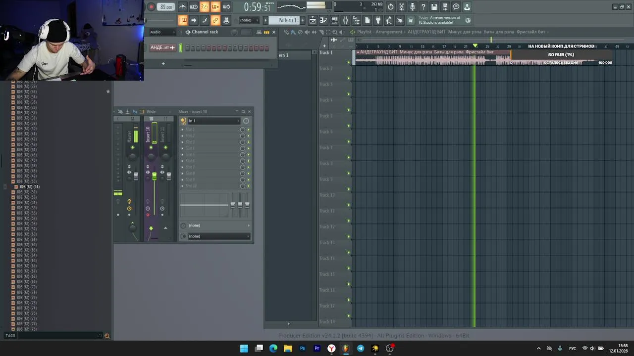Click the Windows Start button

[x=244, y=349]
